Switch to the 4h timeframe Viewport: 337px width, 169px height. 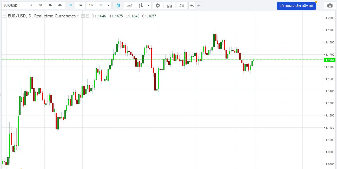click(x=60, y=5)
